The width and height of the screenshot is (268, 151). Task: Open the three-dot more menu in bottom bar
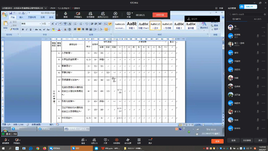click(150, 141)
